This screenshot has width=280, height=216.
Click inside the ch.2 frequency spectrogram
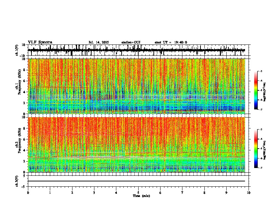pos(136,145)
